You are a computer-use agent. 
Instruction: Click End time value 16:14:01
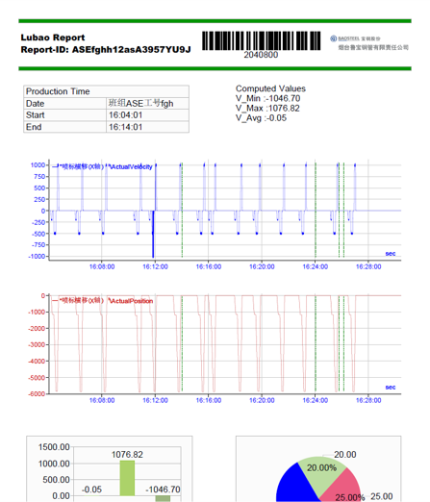click(125, 127)
